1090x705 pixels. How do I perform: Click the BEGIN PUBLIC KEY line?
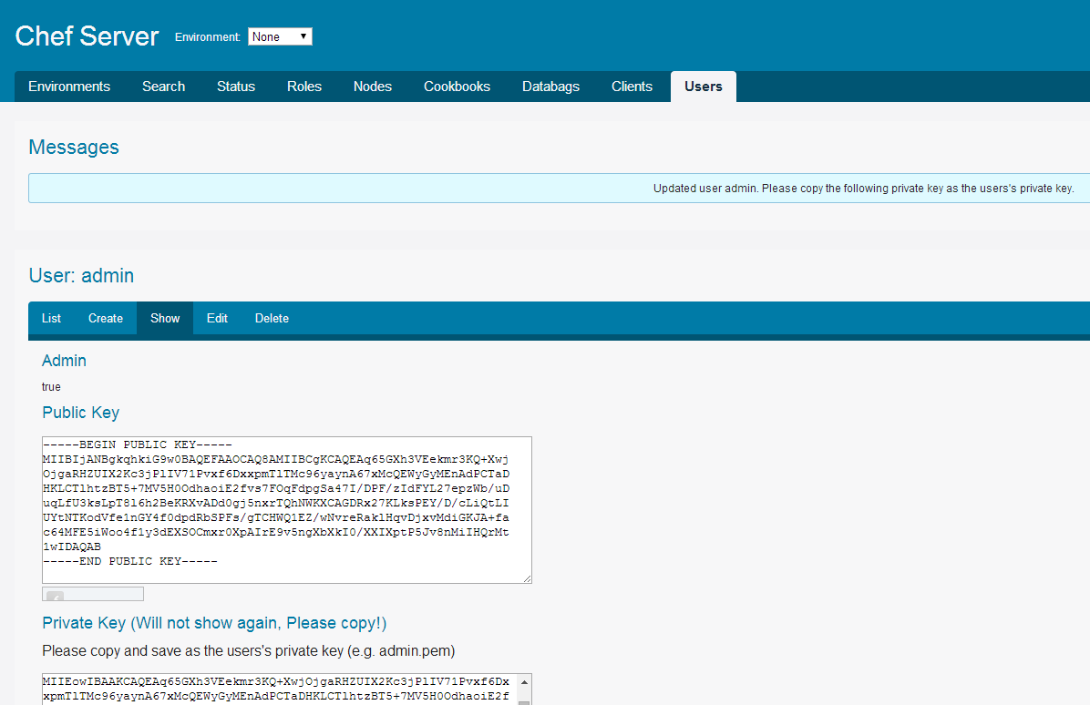(x=137, y=444)
